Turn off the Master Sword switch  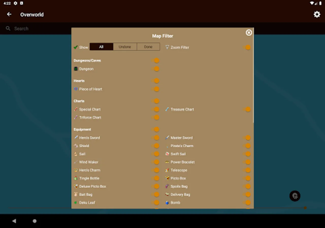[247, 138]
